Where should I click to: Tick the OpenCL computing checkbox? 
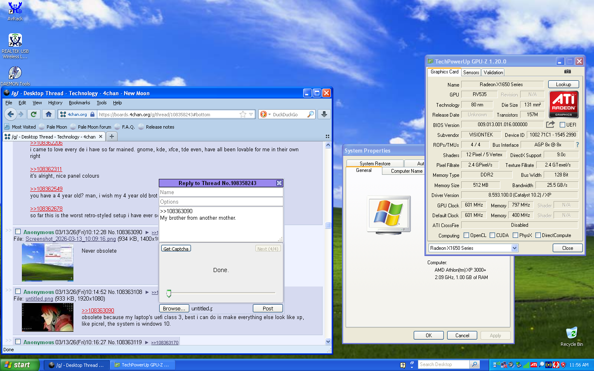pos(467,235)
